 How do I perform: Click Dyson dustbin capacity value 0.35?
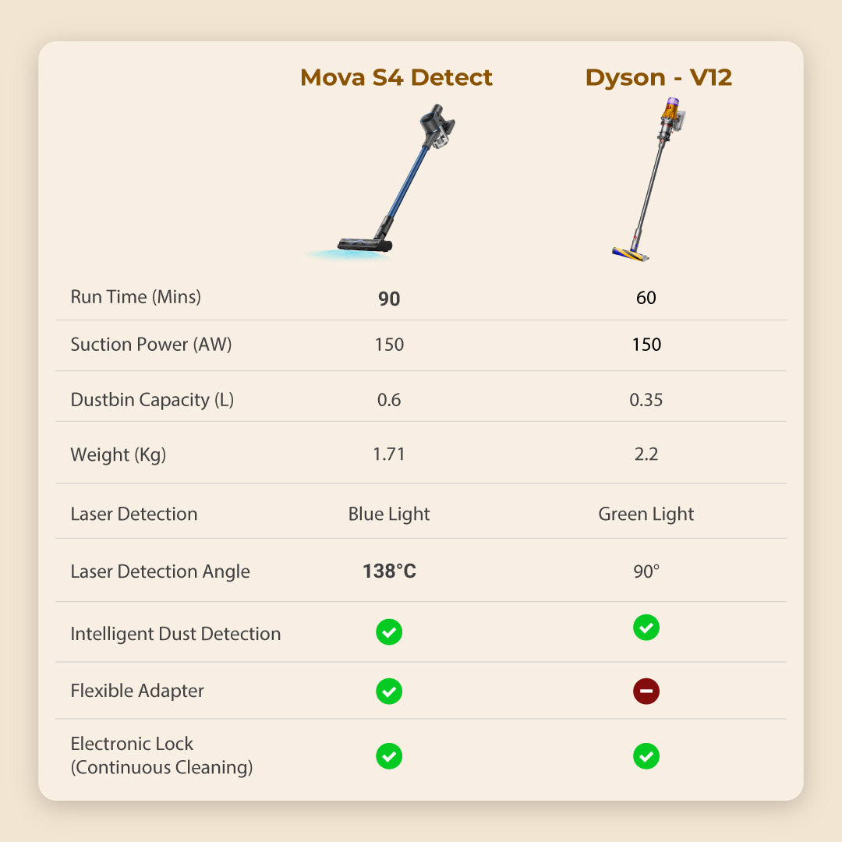[646, 400]
